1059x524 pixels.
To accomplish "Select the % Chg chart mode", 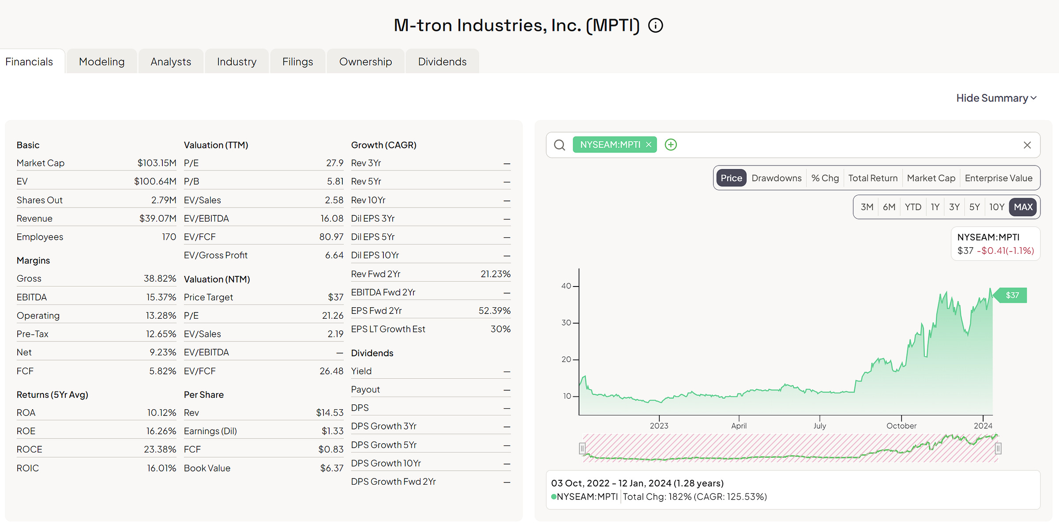I will [825, 178].
